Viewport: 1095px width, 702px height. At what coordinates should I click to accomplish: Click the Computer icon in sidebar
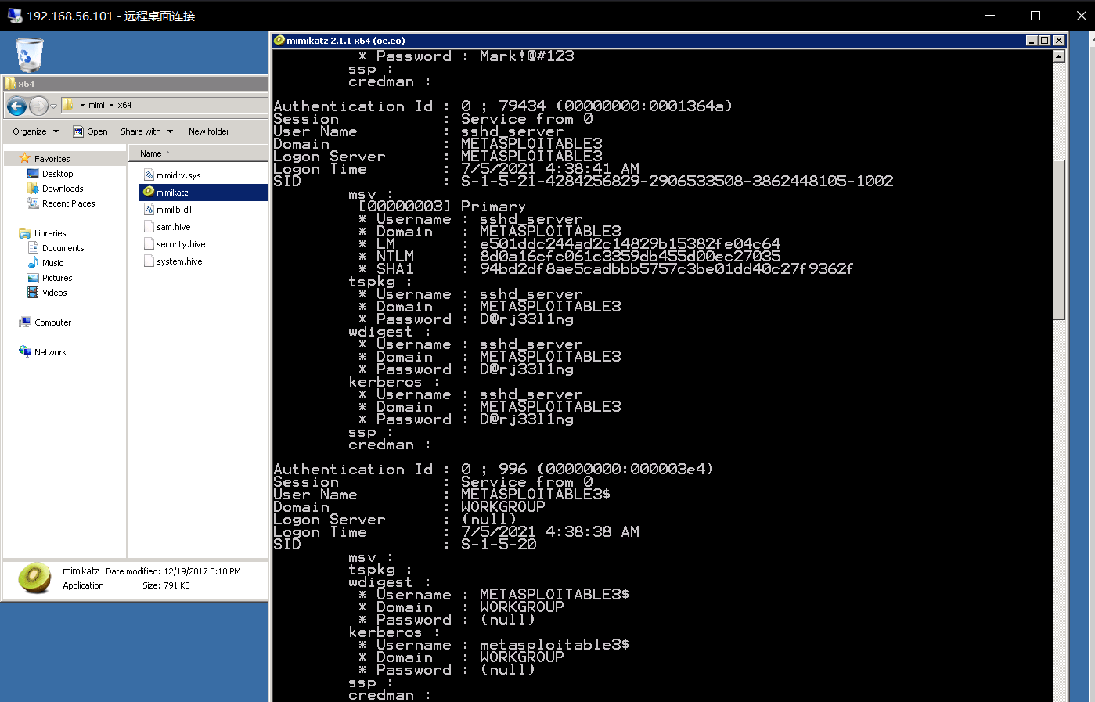(25, 322)
